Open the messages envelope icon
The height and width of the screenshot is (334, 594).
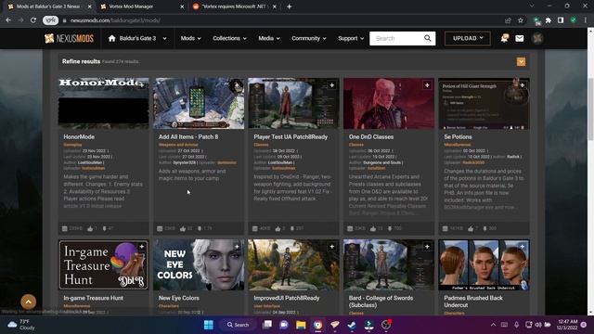tap(520, 38)
